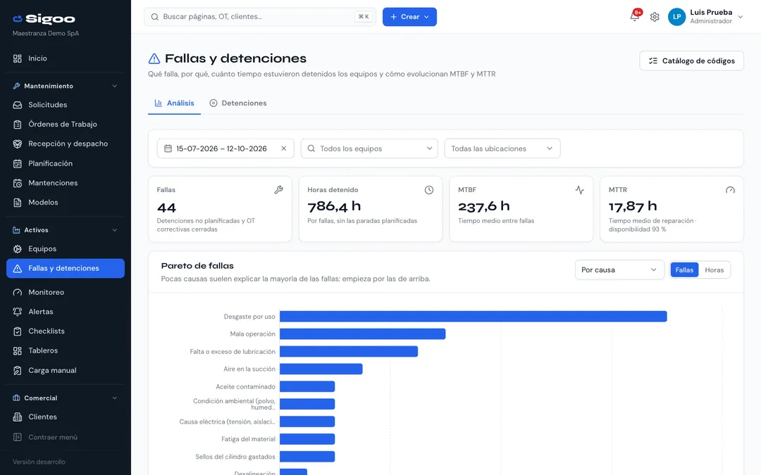
Task: Switch to the Detenciones tab
Action: tap(238, 103)
